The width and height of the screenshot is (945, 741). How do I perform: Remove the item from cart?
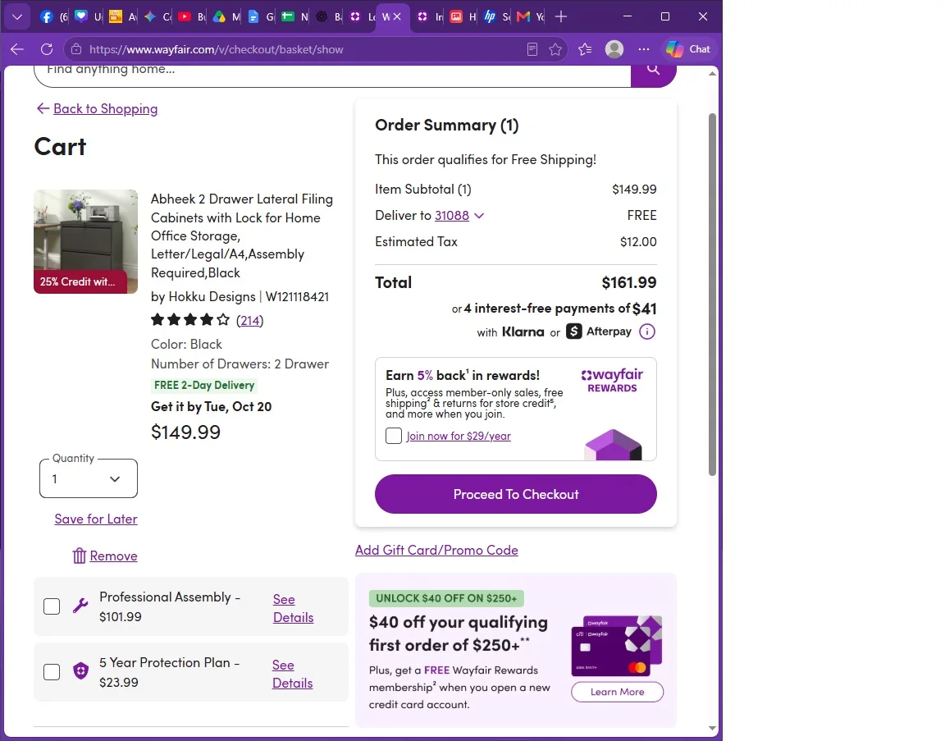click(113, 556)
